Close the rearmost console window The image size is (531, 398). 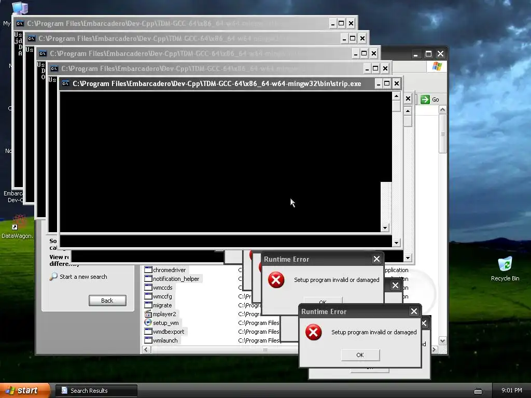coord(351,23)
